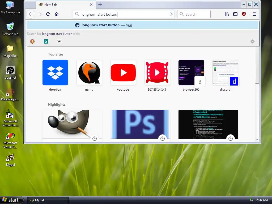Open the GIMP mascot highlight card
The image size is (272, 204).
click(x=72, y=124)
